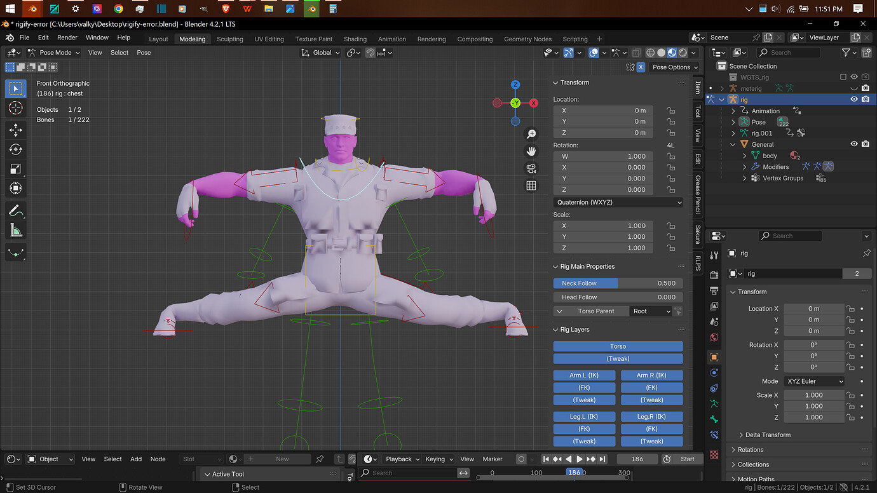Switch to the Sculpting workspace tab
The height and width of the screenshot is (493, 877).
pos(230,39)
